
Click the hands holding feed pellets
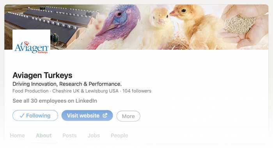[x=245, y=27]
